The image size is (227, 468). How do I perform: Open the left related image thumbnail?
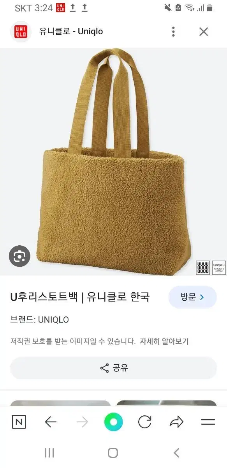tap(60, 404)
